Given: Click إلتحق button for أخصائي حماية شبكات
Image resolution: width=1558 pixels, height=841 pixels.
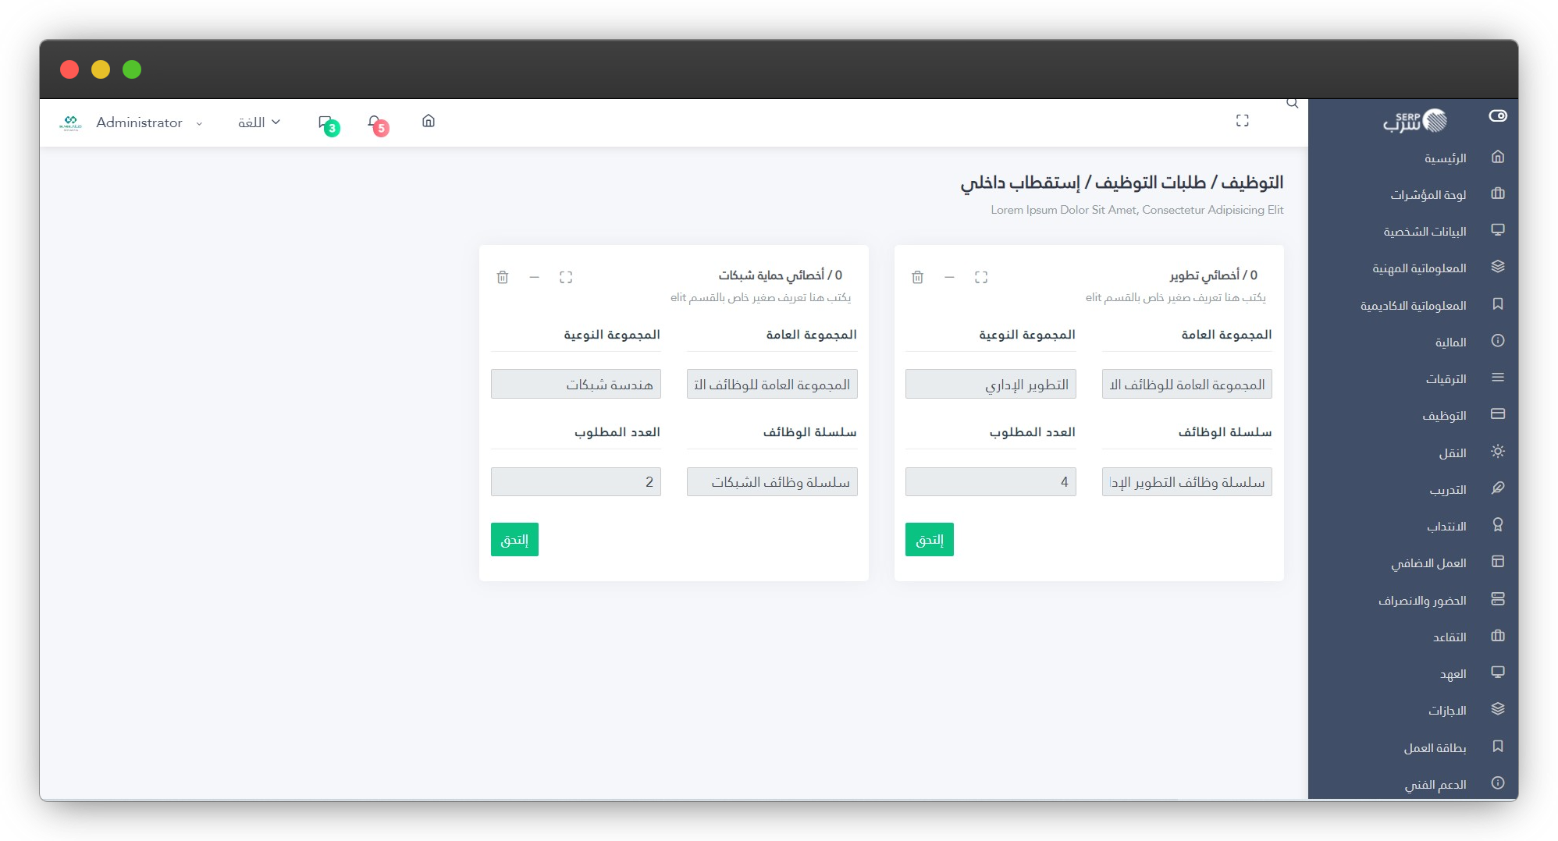Looking at the screenshot, I should coord(514,539).
